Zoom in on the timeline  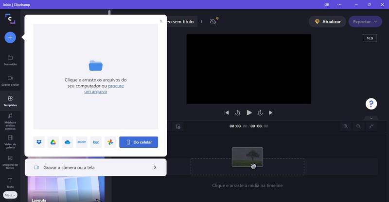[345, 126]
